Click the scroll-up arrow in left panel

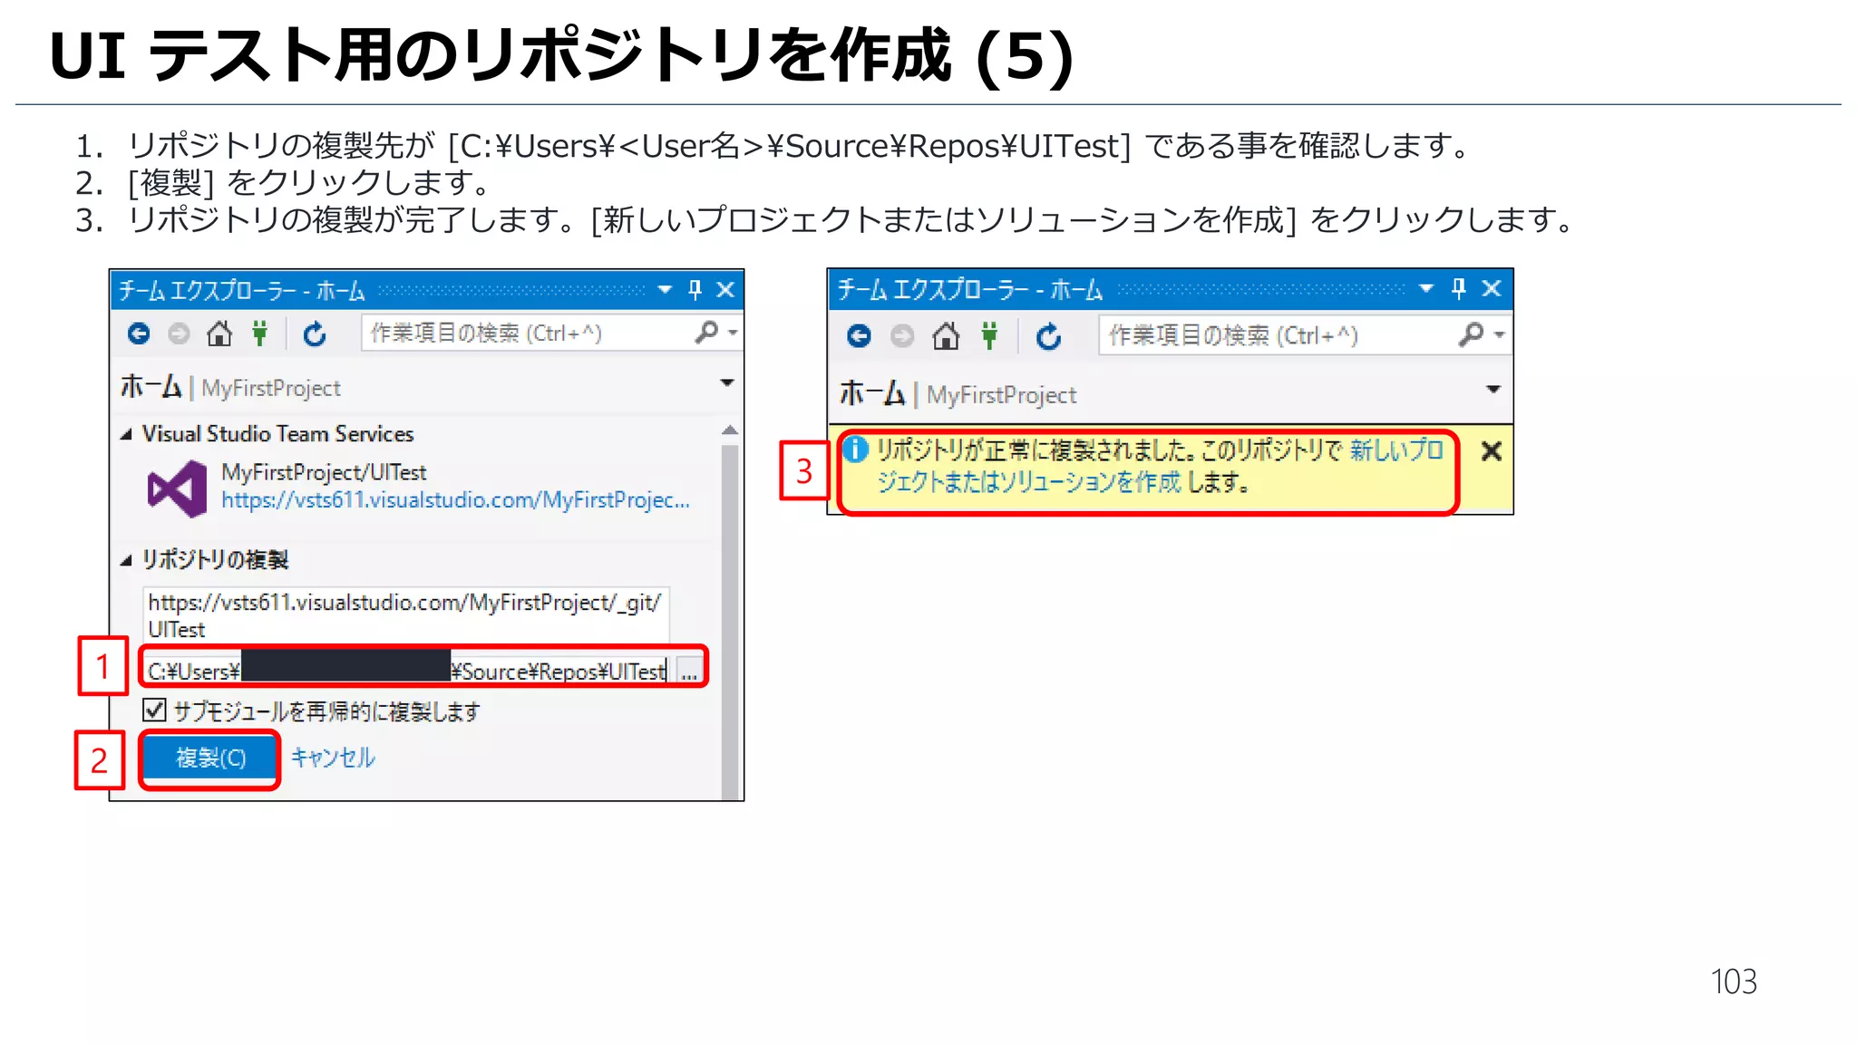click(730, 430)
